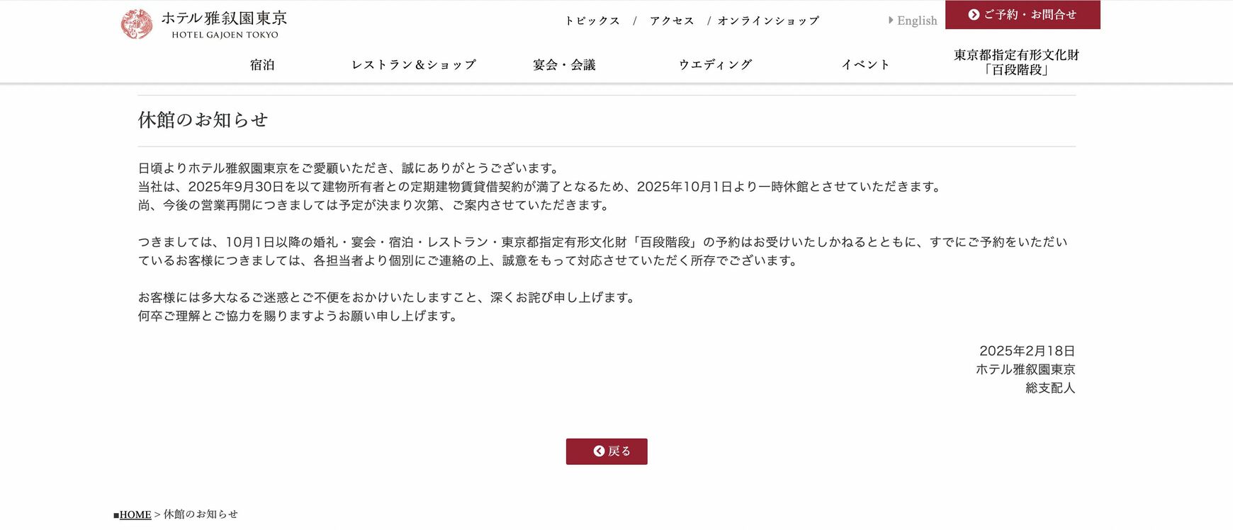Click the Hotel Gajoen Tokyo crest logo
The width and height of the screenshot is (1233, 530).
click(137, 24)
